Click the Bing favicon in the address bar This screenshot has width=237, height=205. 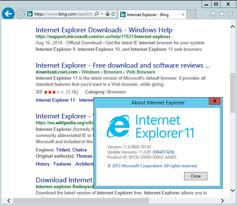[30, 14]
